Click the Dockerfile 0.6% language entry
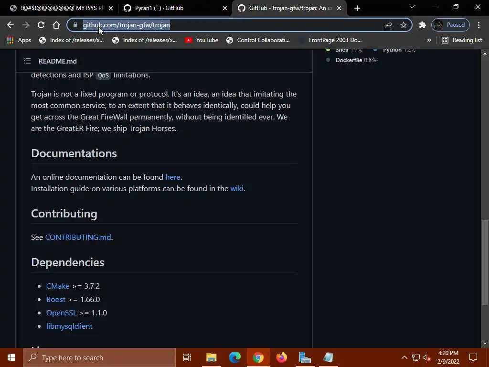489x367 pixels. [351, 60]
